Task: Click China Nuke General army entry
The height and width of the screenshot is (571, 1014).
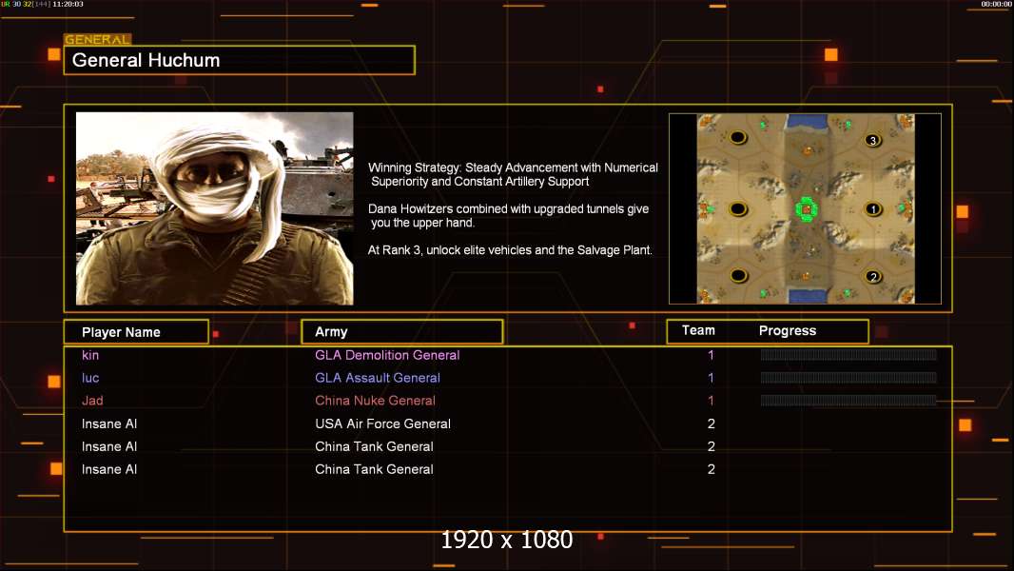Action: (375, 401)
